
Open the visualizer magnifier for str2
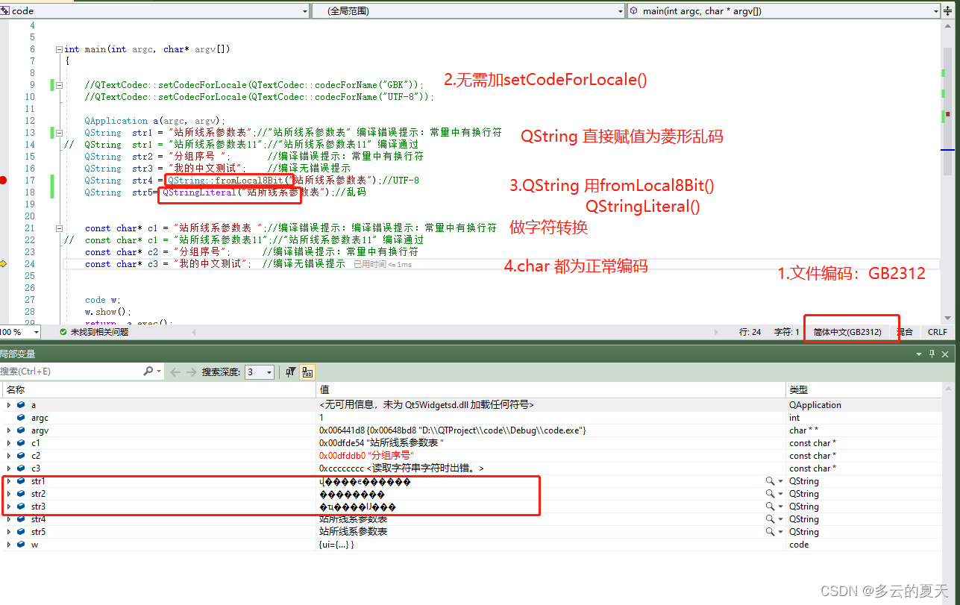pos(770,494)
